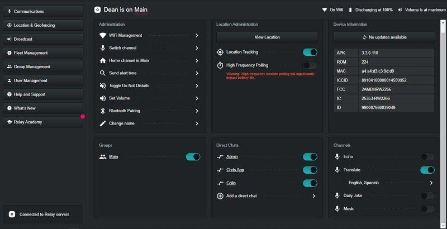Click the Send alert tone search icon

coord(103,73)
